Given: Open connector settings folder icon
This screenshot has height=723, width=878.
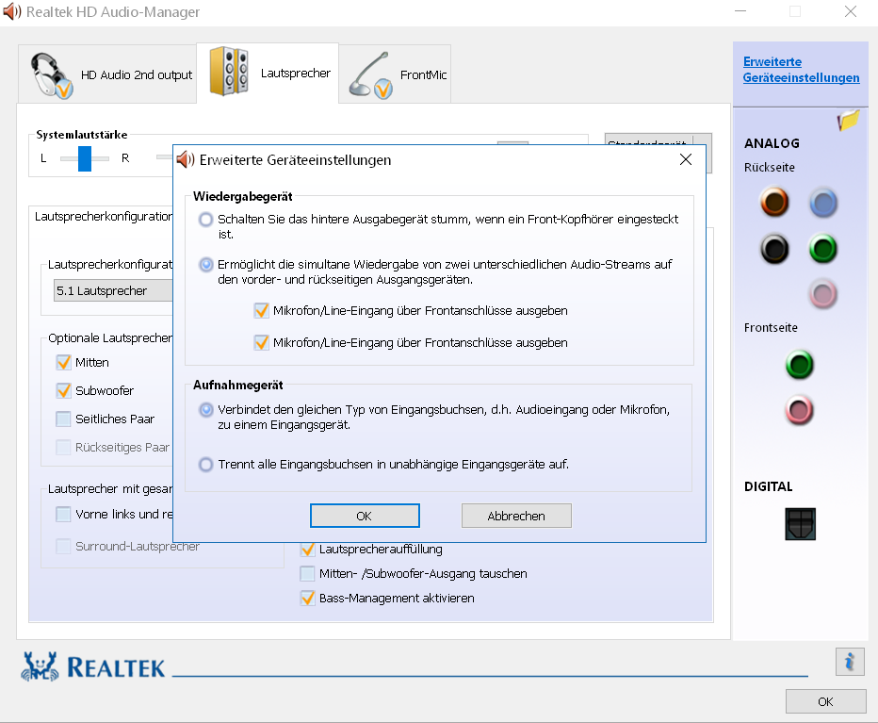Looking at the screenshot, I should (848, 120).
